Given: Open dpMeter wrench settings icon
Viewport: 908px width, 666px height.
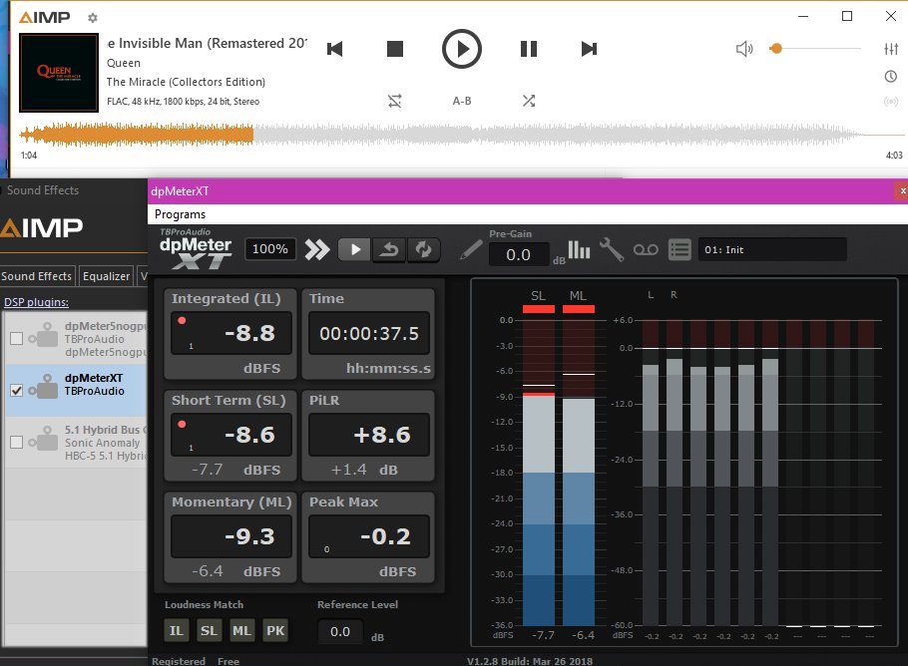Looking at the screenshot, I should tap(612, 250).
